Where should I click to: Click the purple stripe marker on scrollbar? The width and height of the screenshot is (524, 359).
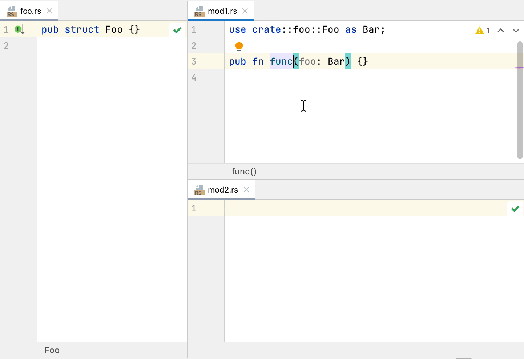click(x=519, y=67)
